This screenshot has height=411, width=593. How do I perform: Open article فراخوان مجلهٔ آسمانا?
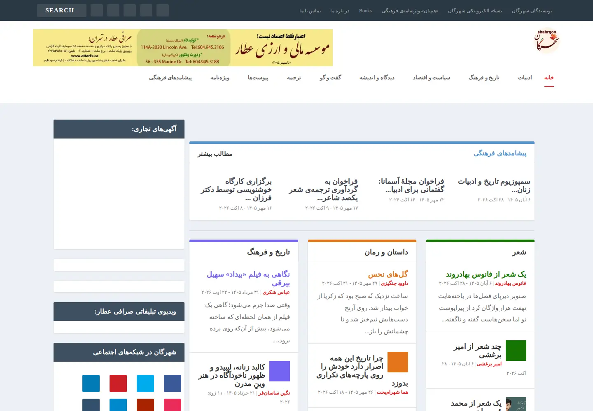[411, 185]
